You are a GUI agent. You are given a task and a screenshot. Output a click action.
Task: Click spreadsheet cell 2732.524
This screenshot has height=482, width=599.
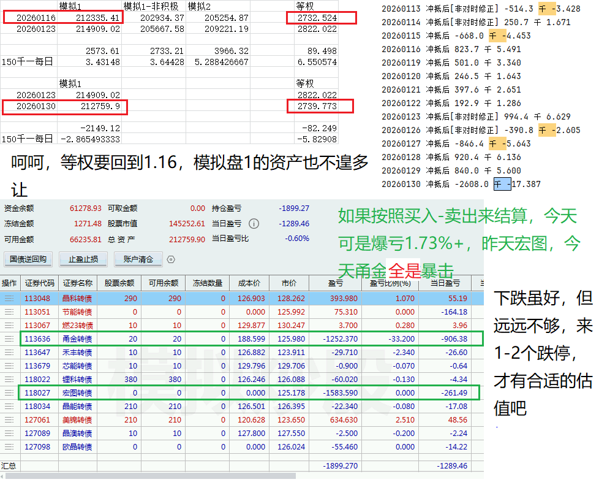(317, 18)
